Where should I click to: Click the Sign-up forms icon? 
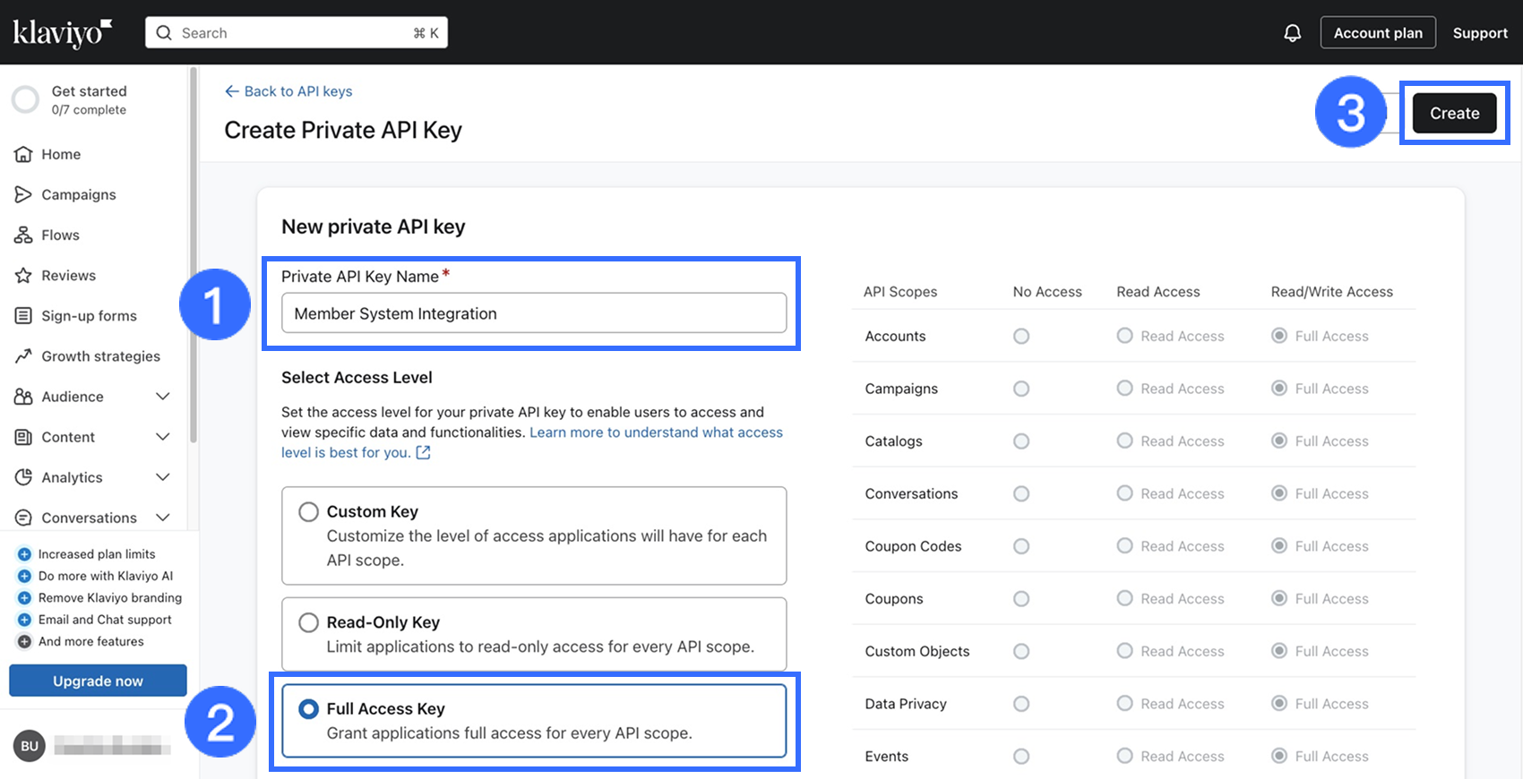pos(23,315)
